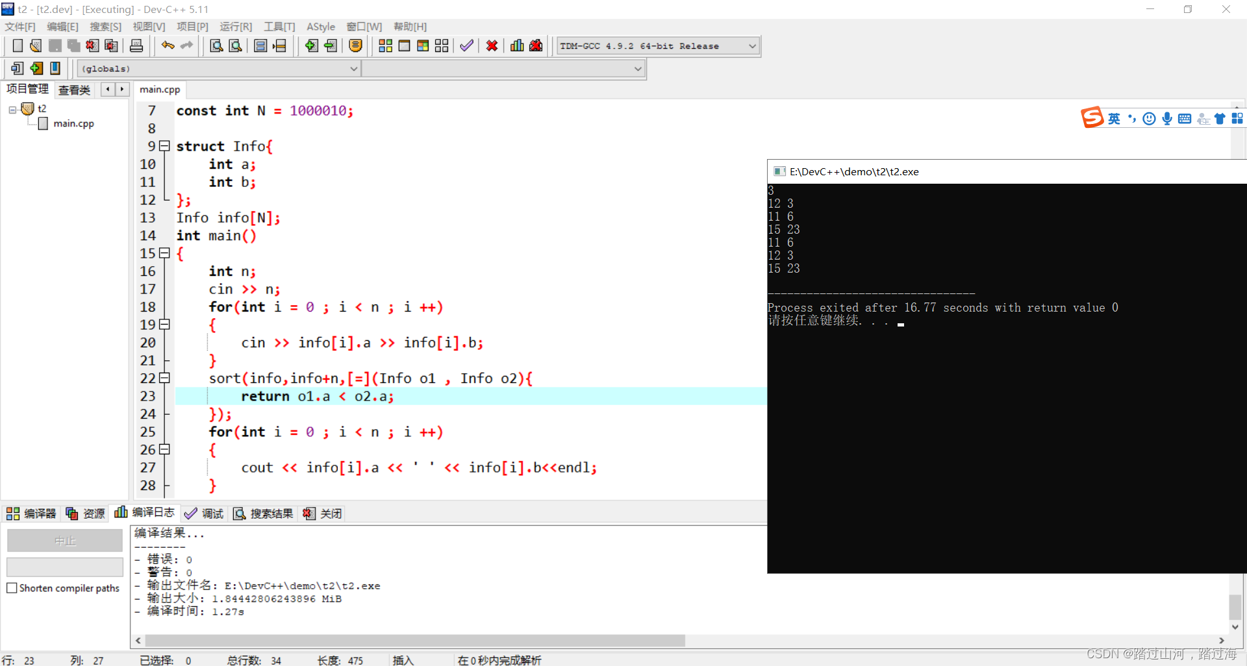Click the purple Debug checkmark icon
1247x666 pixels.
click(466, 45)
